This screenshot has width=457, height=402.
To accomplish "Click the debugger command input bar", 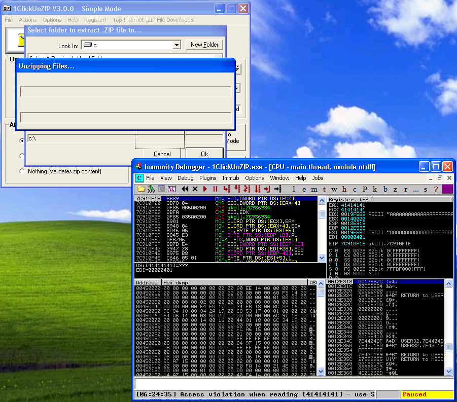I will pyautogui.click(x=294, y=383).
